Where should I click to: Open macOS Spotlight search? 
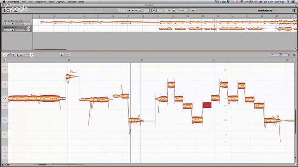288,2
